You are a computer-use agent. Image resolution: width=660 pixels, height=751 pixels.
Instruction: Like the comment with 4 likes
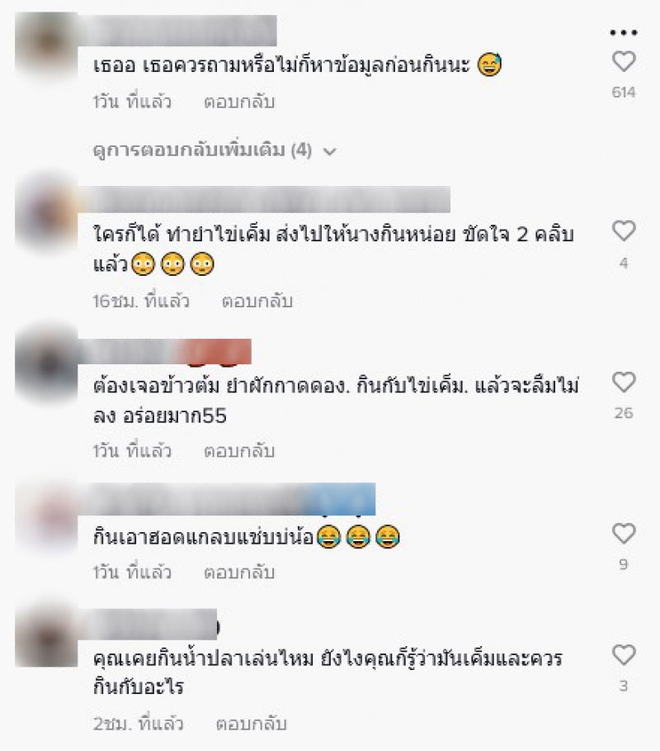pyautogui.click(x=624, y=231)
